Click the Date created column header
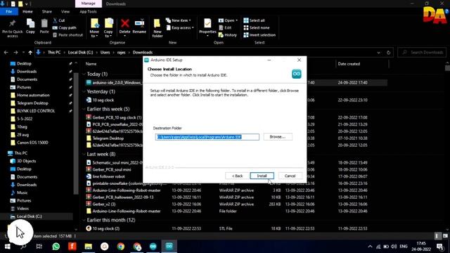 [349, 64]
